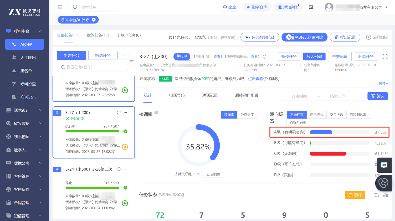395x221 pixels.
Task: Click the fullscreen expand icon
Action: point(385,56)
